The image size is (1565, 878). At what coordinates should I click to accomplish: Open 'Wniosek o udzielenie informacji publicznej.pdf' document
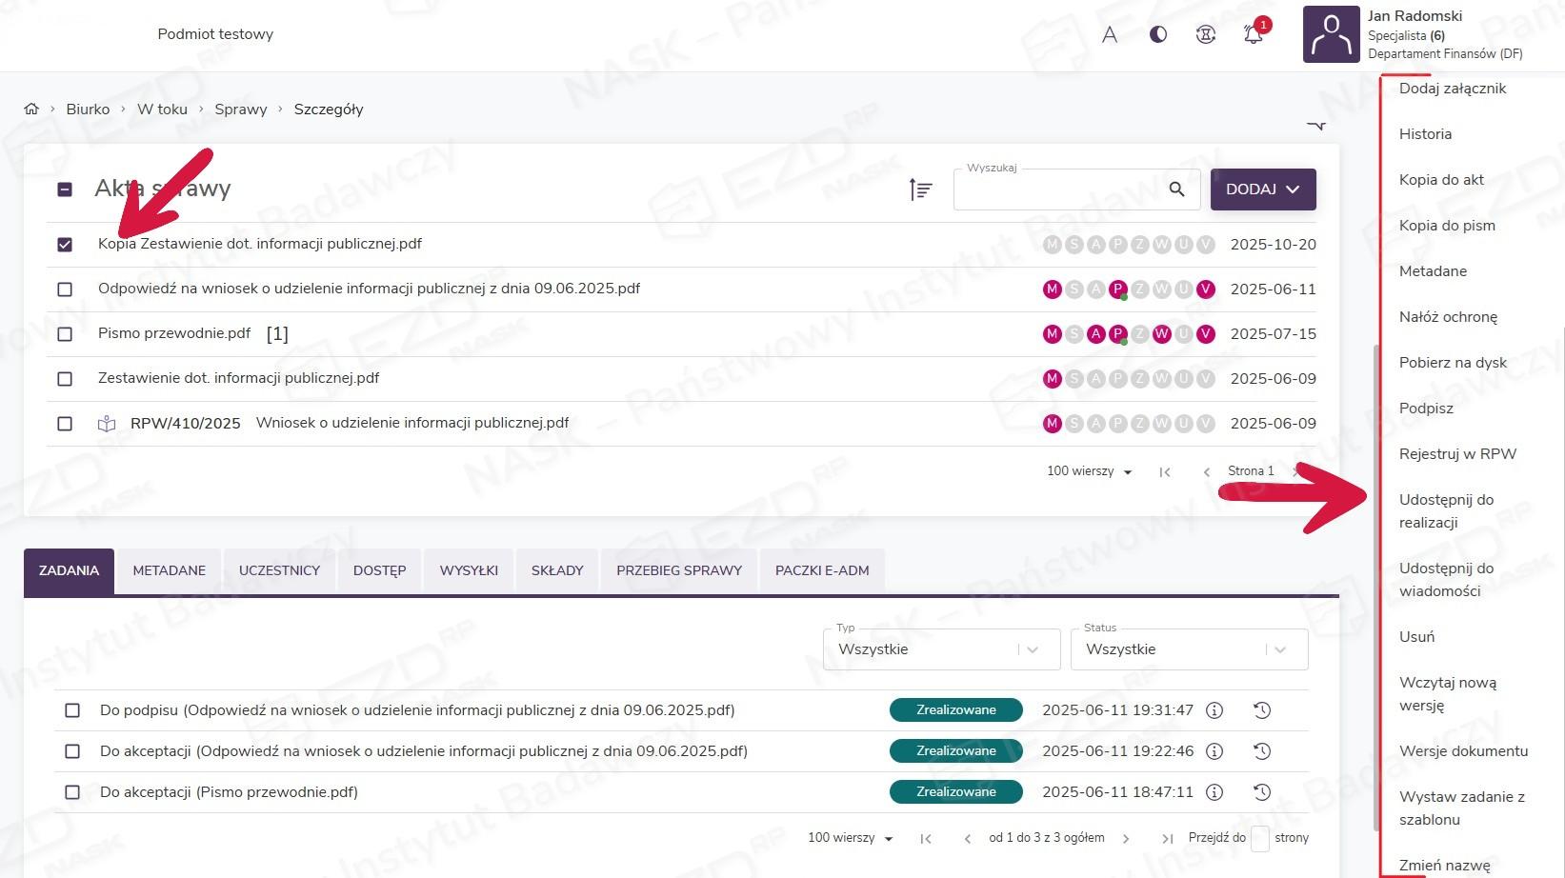pos(411,423)
